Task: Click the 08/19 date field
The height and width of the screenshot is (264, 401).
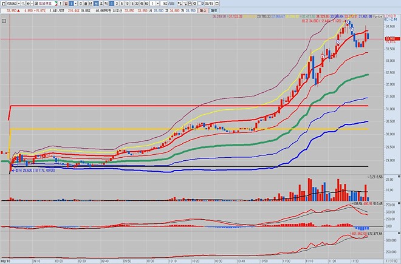Action: 210,4
